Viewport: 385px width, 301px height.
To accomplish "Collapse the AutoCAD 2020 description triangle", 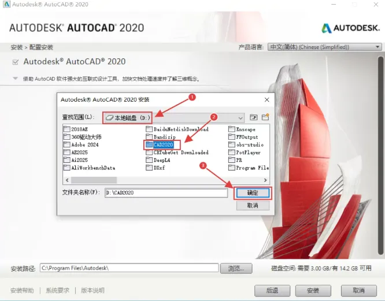I will [x=15, y=79].
